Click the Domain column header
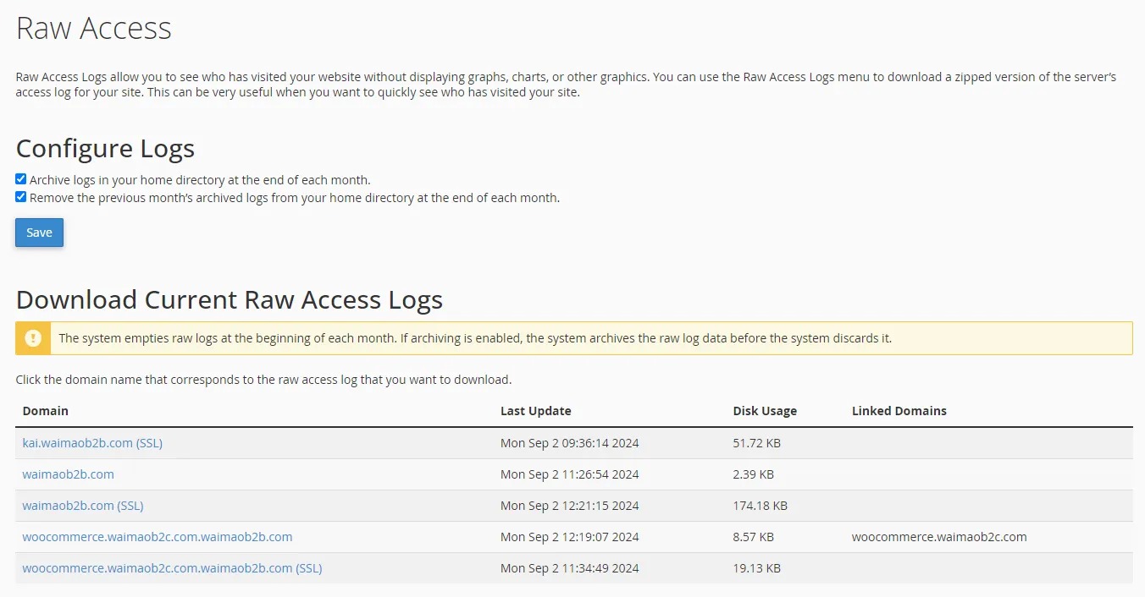 (46, 410)
